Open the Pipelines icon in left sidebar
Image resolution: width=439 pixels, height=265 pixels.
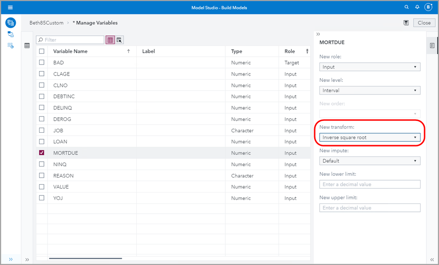click(11, 34)
